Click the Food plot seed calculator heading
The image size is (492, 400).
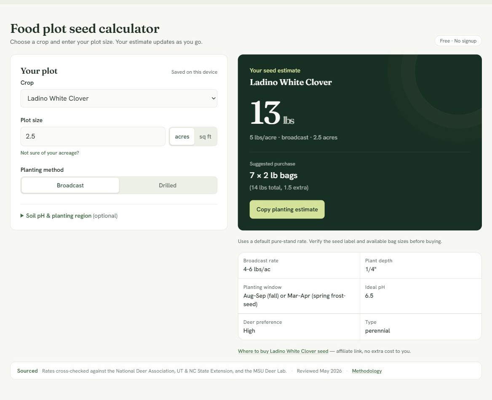[85, 29]
